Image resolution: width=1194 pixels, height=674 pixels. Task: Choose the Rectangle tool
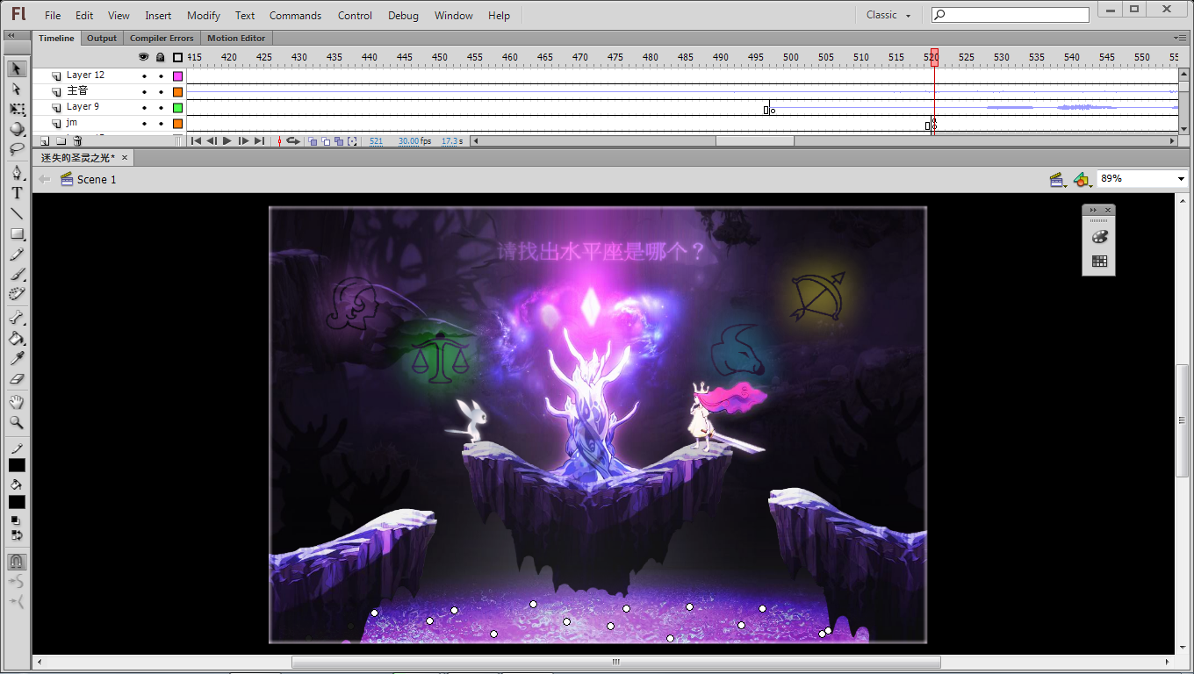pos(17,233)
